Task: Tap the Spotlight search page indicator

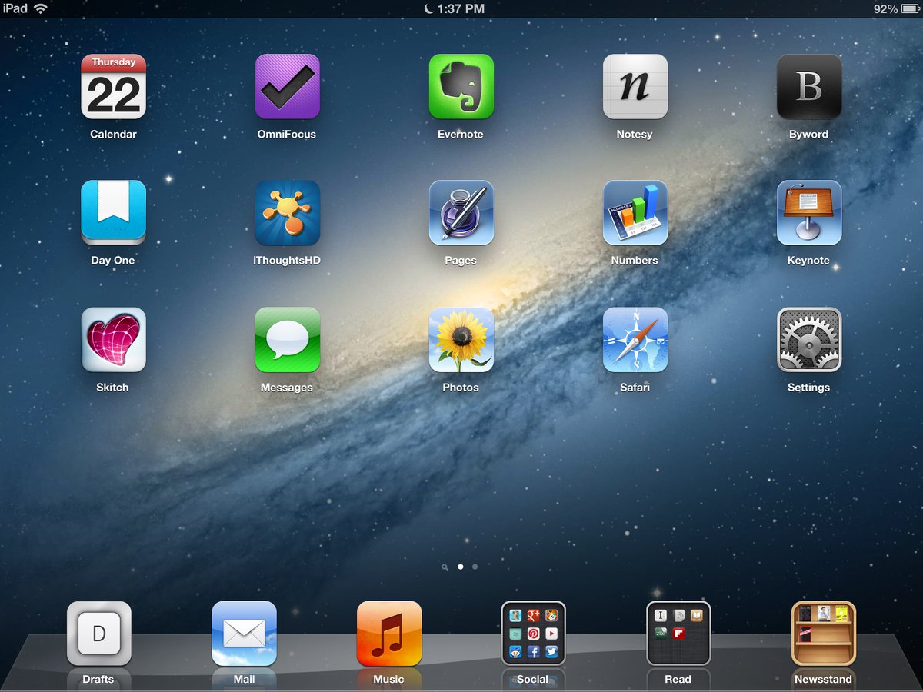Action: (x=445, y=567)
